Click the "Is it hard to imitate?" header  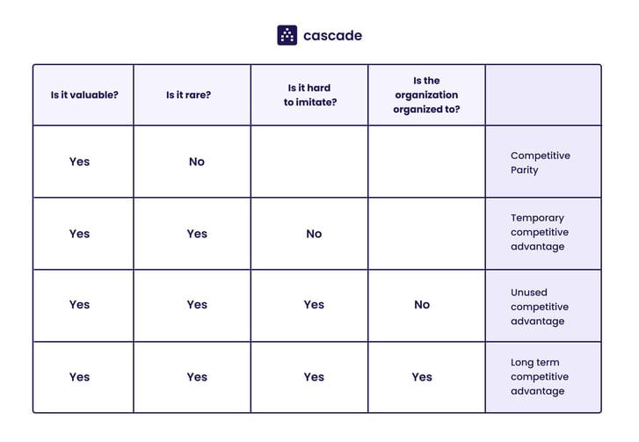pyautogui.click(x=310, y=95)
